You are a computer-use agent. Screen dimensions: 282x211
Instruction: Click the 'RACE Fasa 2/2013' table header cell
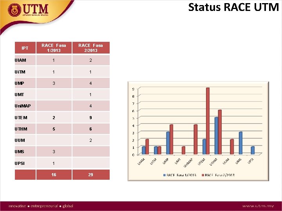(x=91, y=48)
